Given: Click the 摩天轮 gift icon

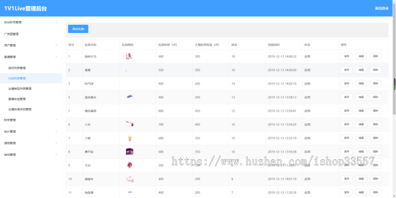Looking at the screenshot, I should click(x=129, y=152).
